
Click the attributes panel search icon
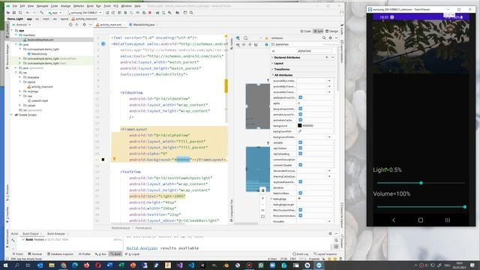(324, 38)
